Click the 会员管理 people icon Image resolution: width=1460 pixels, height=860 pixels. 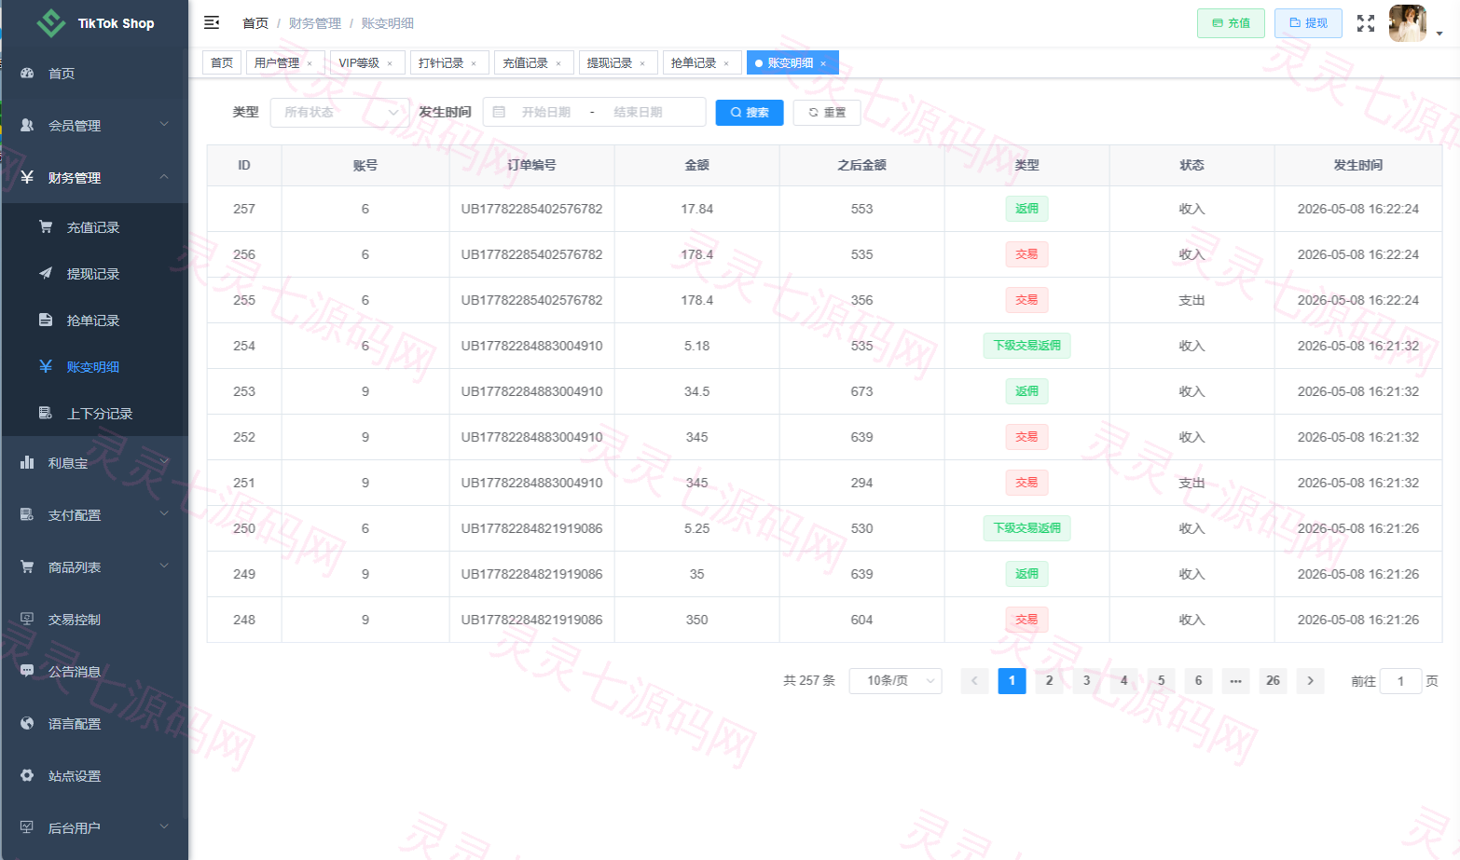tap(27, 126)
